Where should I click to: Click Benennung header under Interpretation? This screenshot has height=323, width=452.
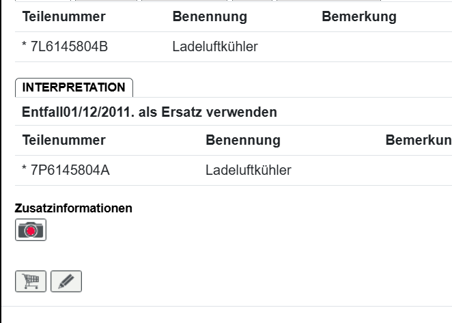tap(242, 140)
